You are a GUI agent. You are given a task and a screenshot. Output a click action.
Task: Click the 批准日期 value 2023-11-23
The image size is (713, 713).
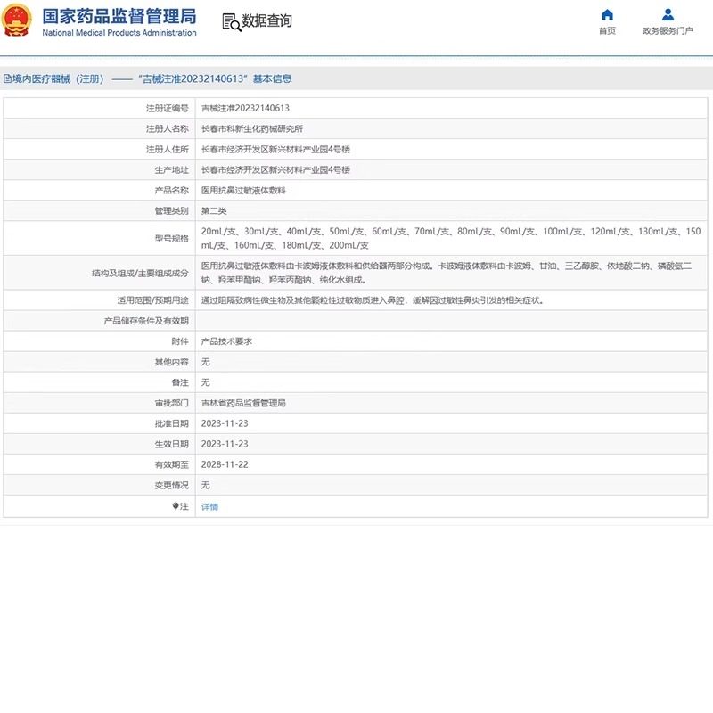[225, 423]
